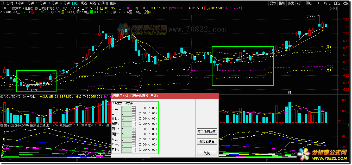The width and height of the screenshot is (352, 165).
Task: Decrease 月十 value with spinner down arrow
Action: (x=134, y=146)
